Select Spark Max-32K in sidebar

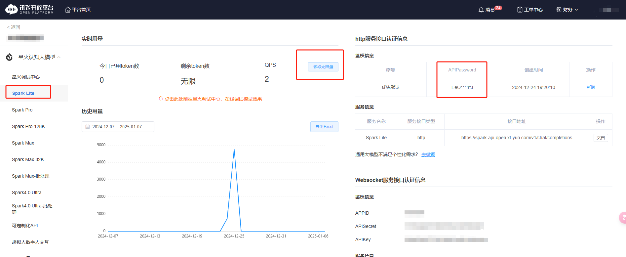click(28, 159)
